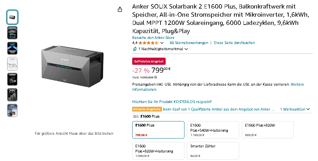Select the E1600 Plus+820W variant
The image size is (318, 161).
[267, 130]
